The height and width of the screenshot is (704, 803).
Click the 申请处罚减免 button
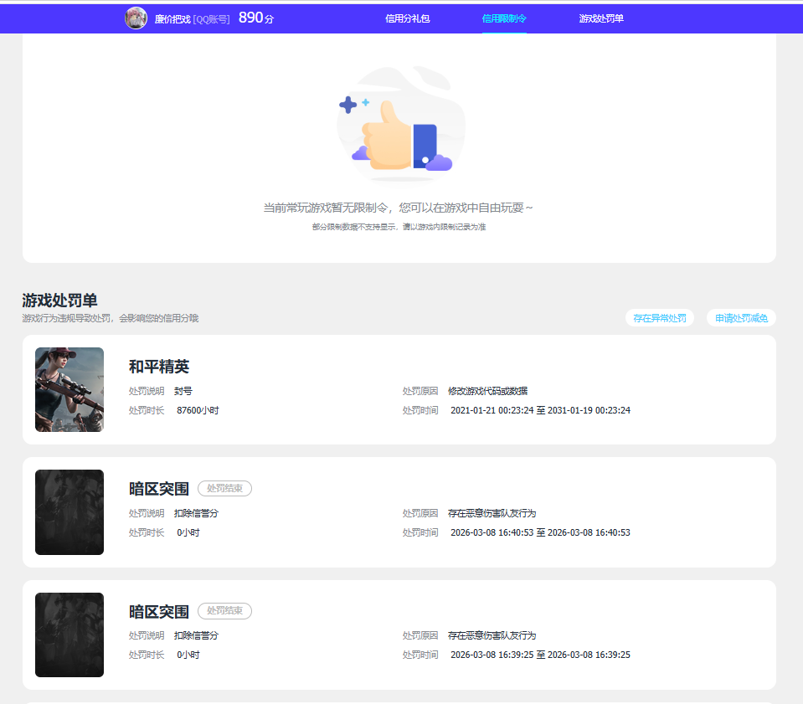click(x=742, y=318)
